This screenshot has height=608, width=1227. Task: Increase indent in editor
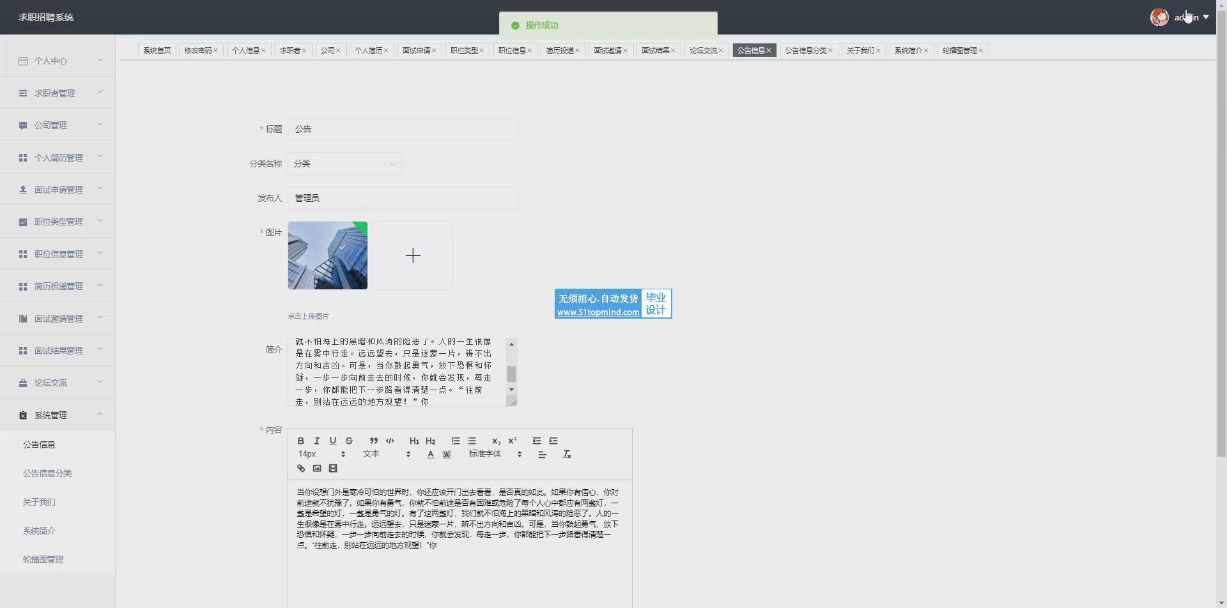553,441
